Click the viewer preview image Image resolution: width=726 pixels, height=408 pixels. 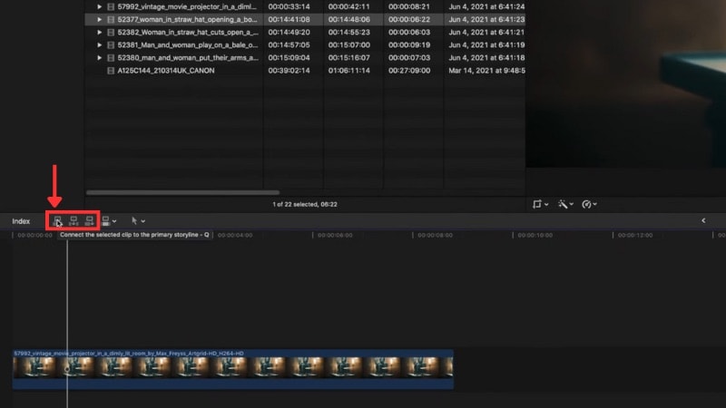[x=625, y=83]
